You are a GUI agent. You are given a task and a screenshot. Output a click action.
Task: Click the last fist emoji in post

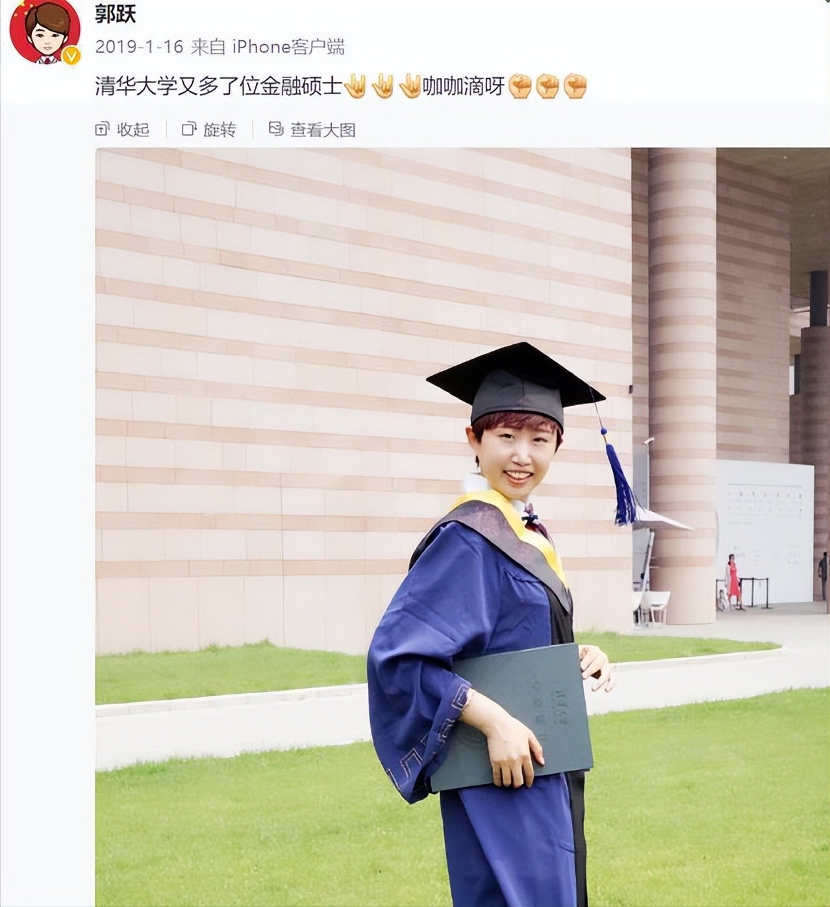pyautogui.click(x=575, y=86)
